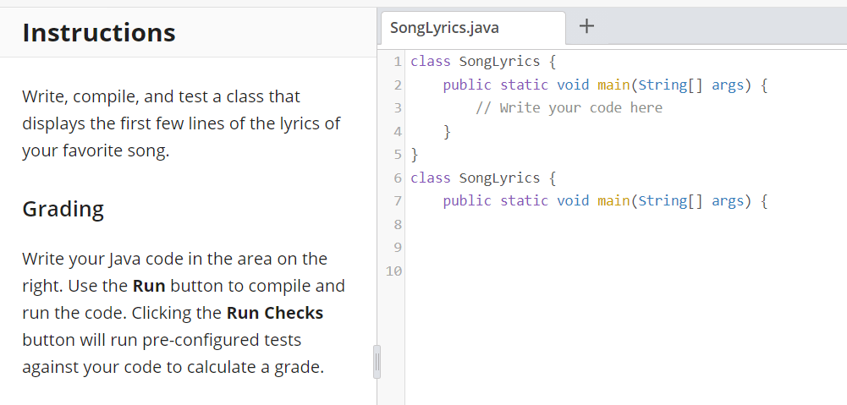Click the text 'your favorite song.'
This screenshot has width=847, height=405.
tap(96, 151)
